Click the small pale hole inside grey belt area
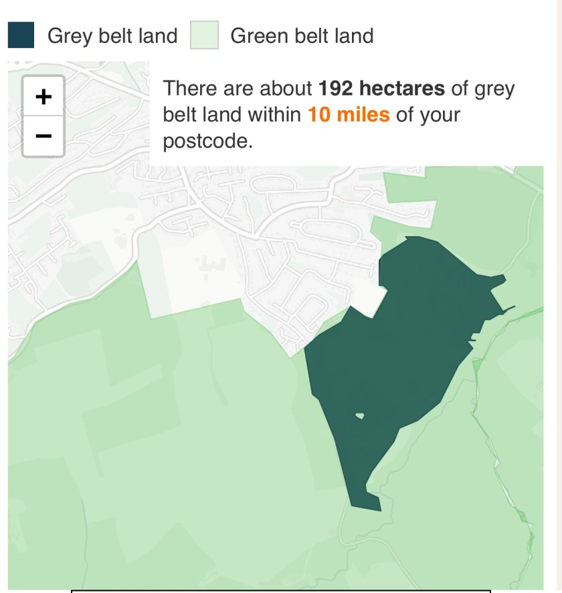The height and width of the screenshot is (593, 562). [360, 416]
